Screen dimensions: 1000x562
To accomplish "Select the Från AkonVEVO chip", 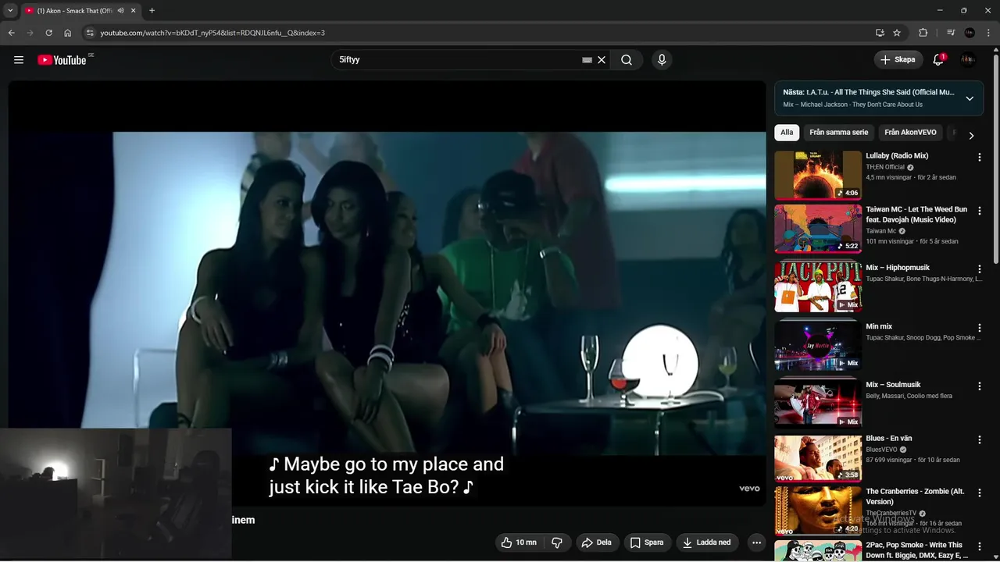I will (x=910, y=133).
